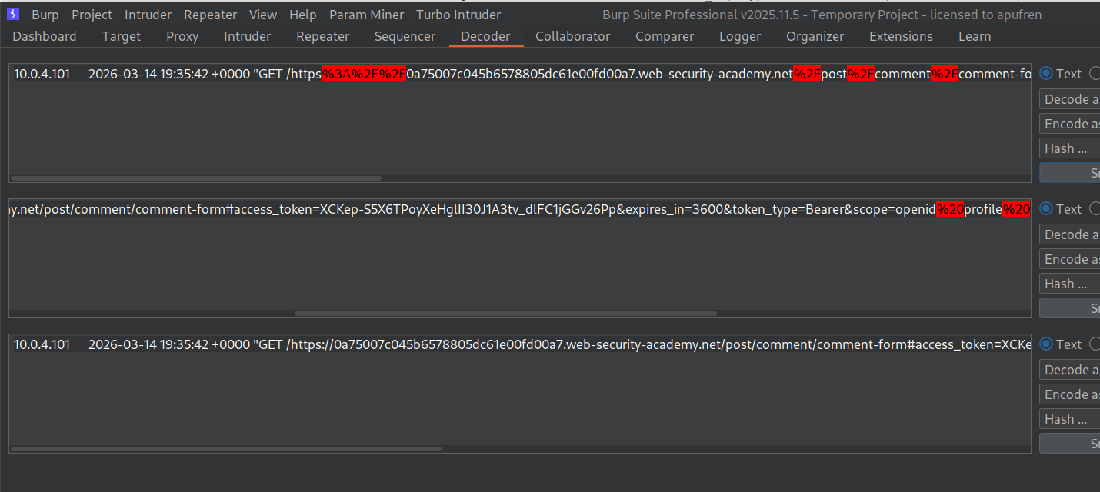
Task: Open the Param Miner menu
Action: (366, 15)
